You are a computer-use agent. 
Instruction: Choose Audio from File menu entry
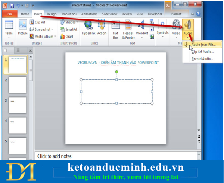202,44
